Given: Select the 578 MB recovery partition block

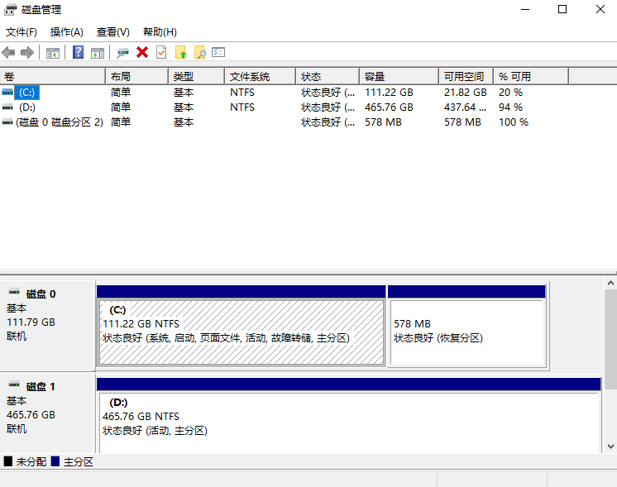Looking at the screenshot, I should tap(466, 331).
